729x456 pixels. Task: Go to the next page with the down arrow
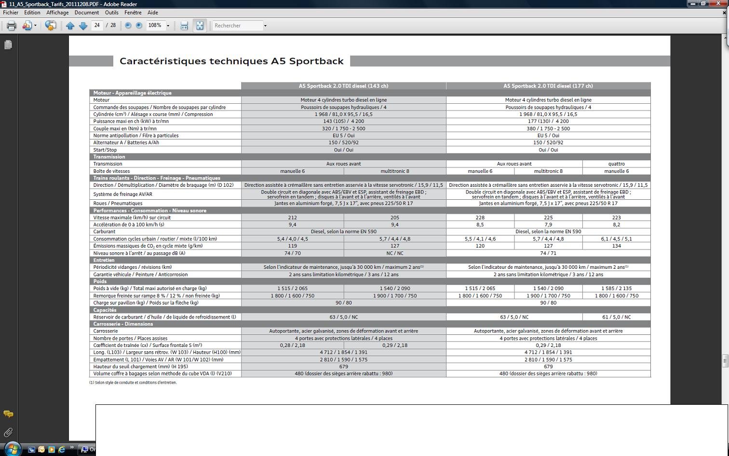pyautogui.click(x=83, y=26)
